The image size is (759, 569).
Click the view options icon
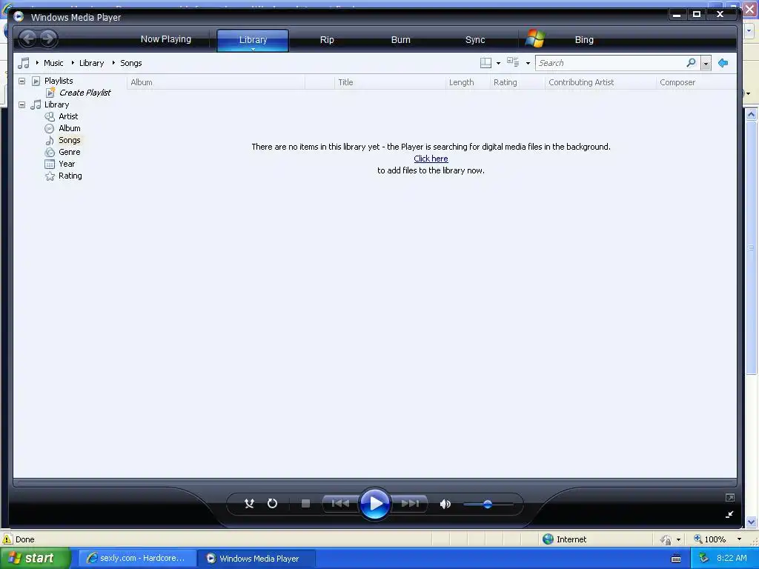(513, 62)
